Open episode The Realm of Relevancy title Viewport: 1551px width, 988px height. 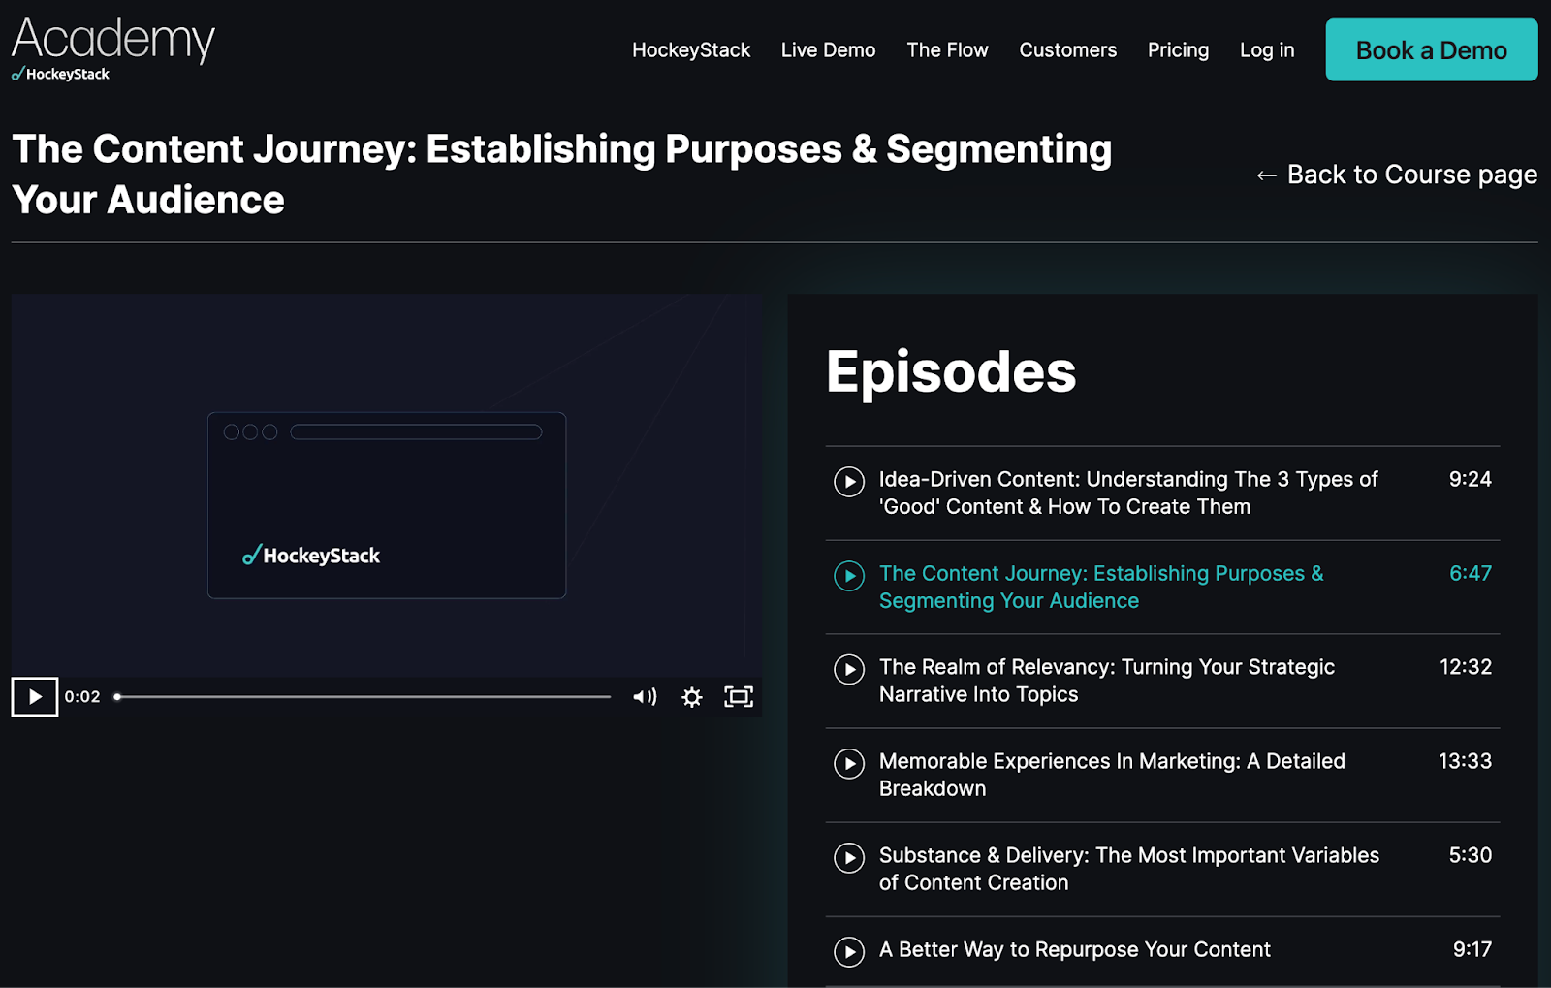(x=1107, y=681)
